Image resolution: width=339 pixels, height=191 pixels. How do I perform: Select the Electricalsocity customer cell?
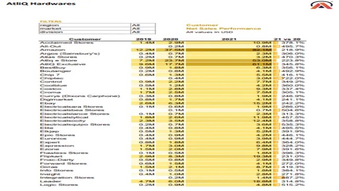click(x=63, y=121)
